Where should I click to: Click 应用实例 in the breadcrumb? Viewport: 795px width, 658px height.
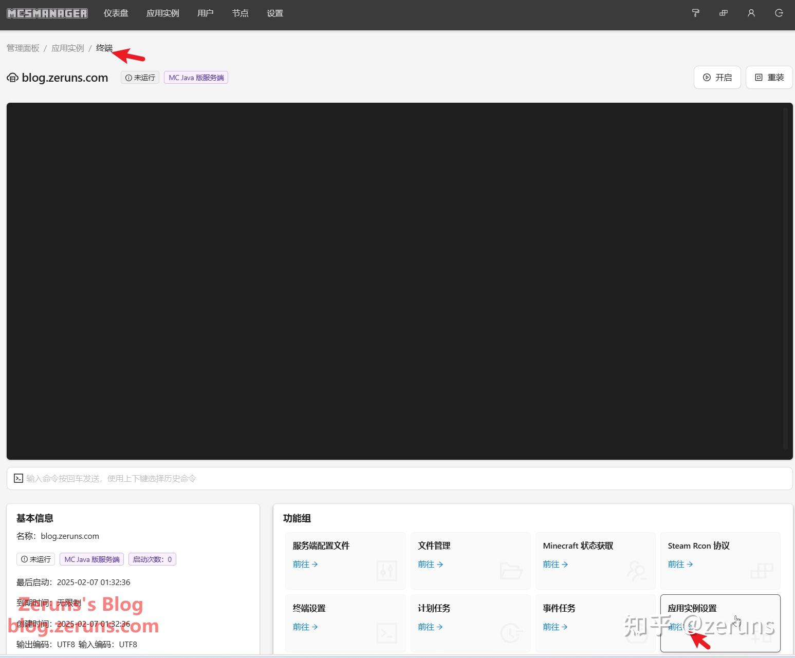tap(68, 48)
